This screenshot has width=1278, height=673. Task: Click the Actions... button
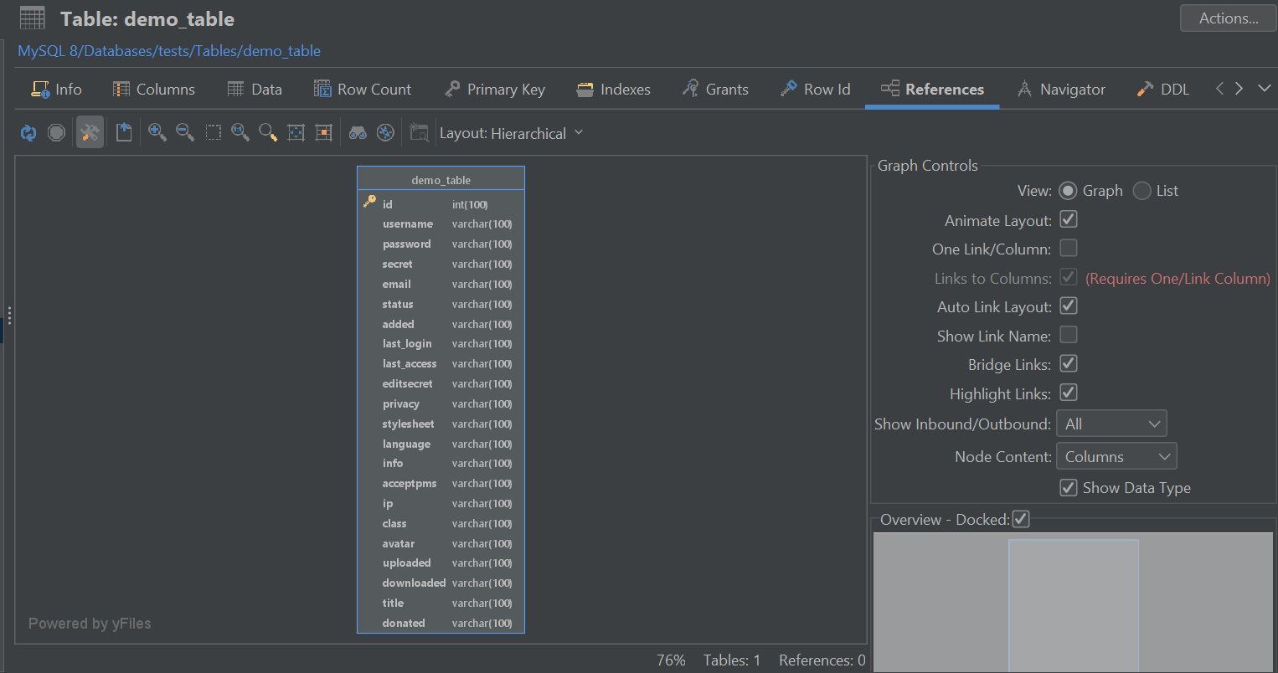[x=1228, y=18]
